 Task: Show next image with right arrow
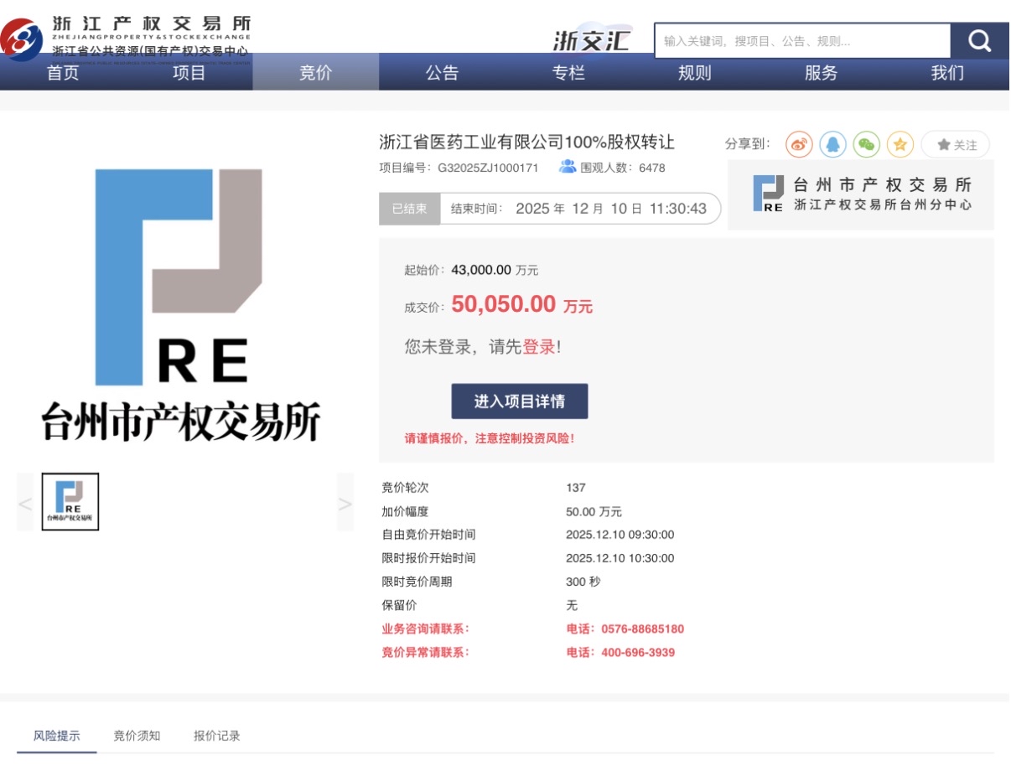pyautogui.click(x=345, y=502)
